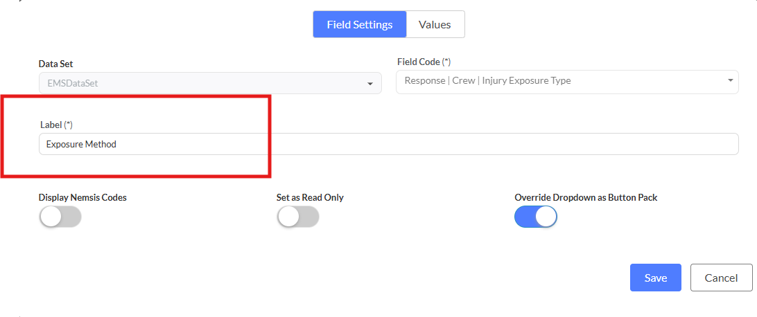
Task: Click the "Data Set" heading text
Action: [57, 63]
